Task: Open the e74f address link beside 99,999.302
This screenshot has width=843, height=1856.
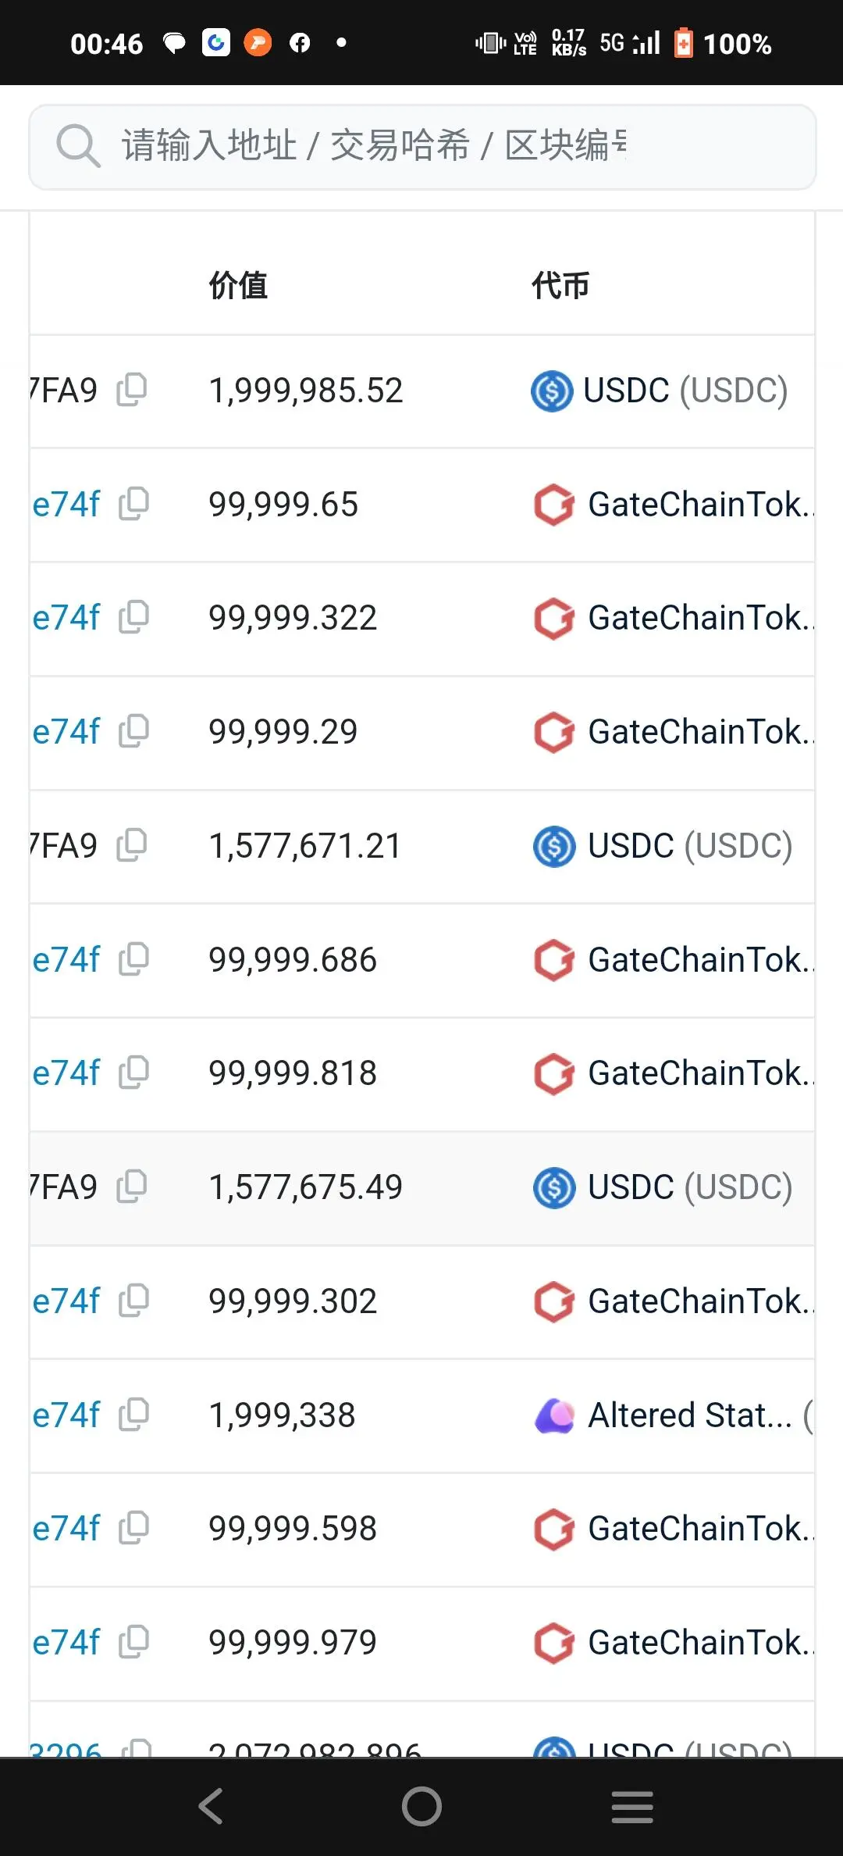Action: (x=66, y=1301)
